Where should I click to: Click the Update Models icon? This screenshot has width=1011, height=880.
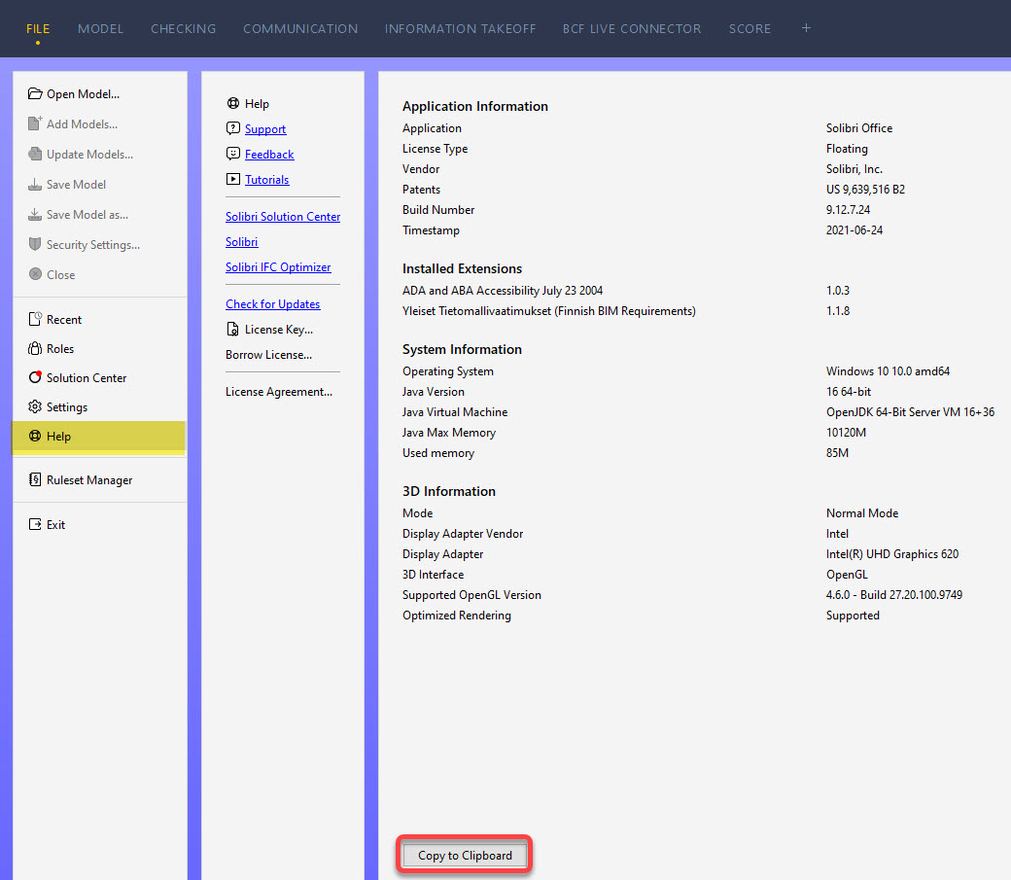[35, 154]
